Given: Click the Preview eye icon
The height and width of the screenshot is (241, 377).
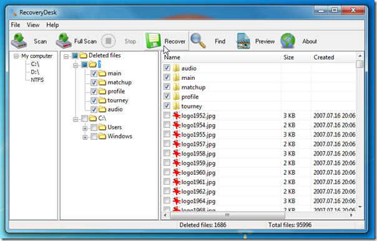Looking at the screenshot, I should 243,41.
